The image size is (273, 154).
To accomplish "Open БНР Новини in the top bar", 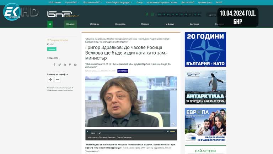I will coord(55,2).
